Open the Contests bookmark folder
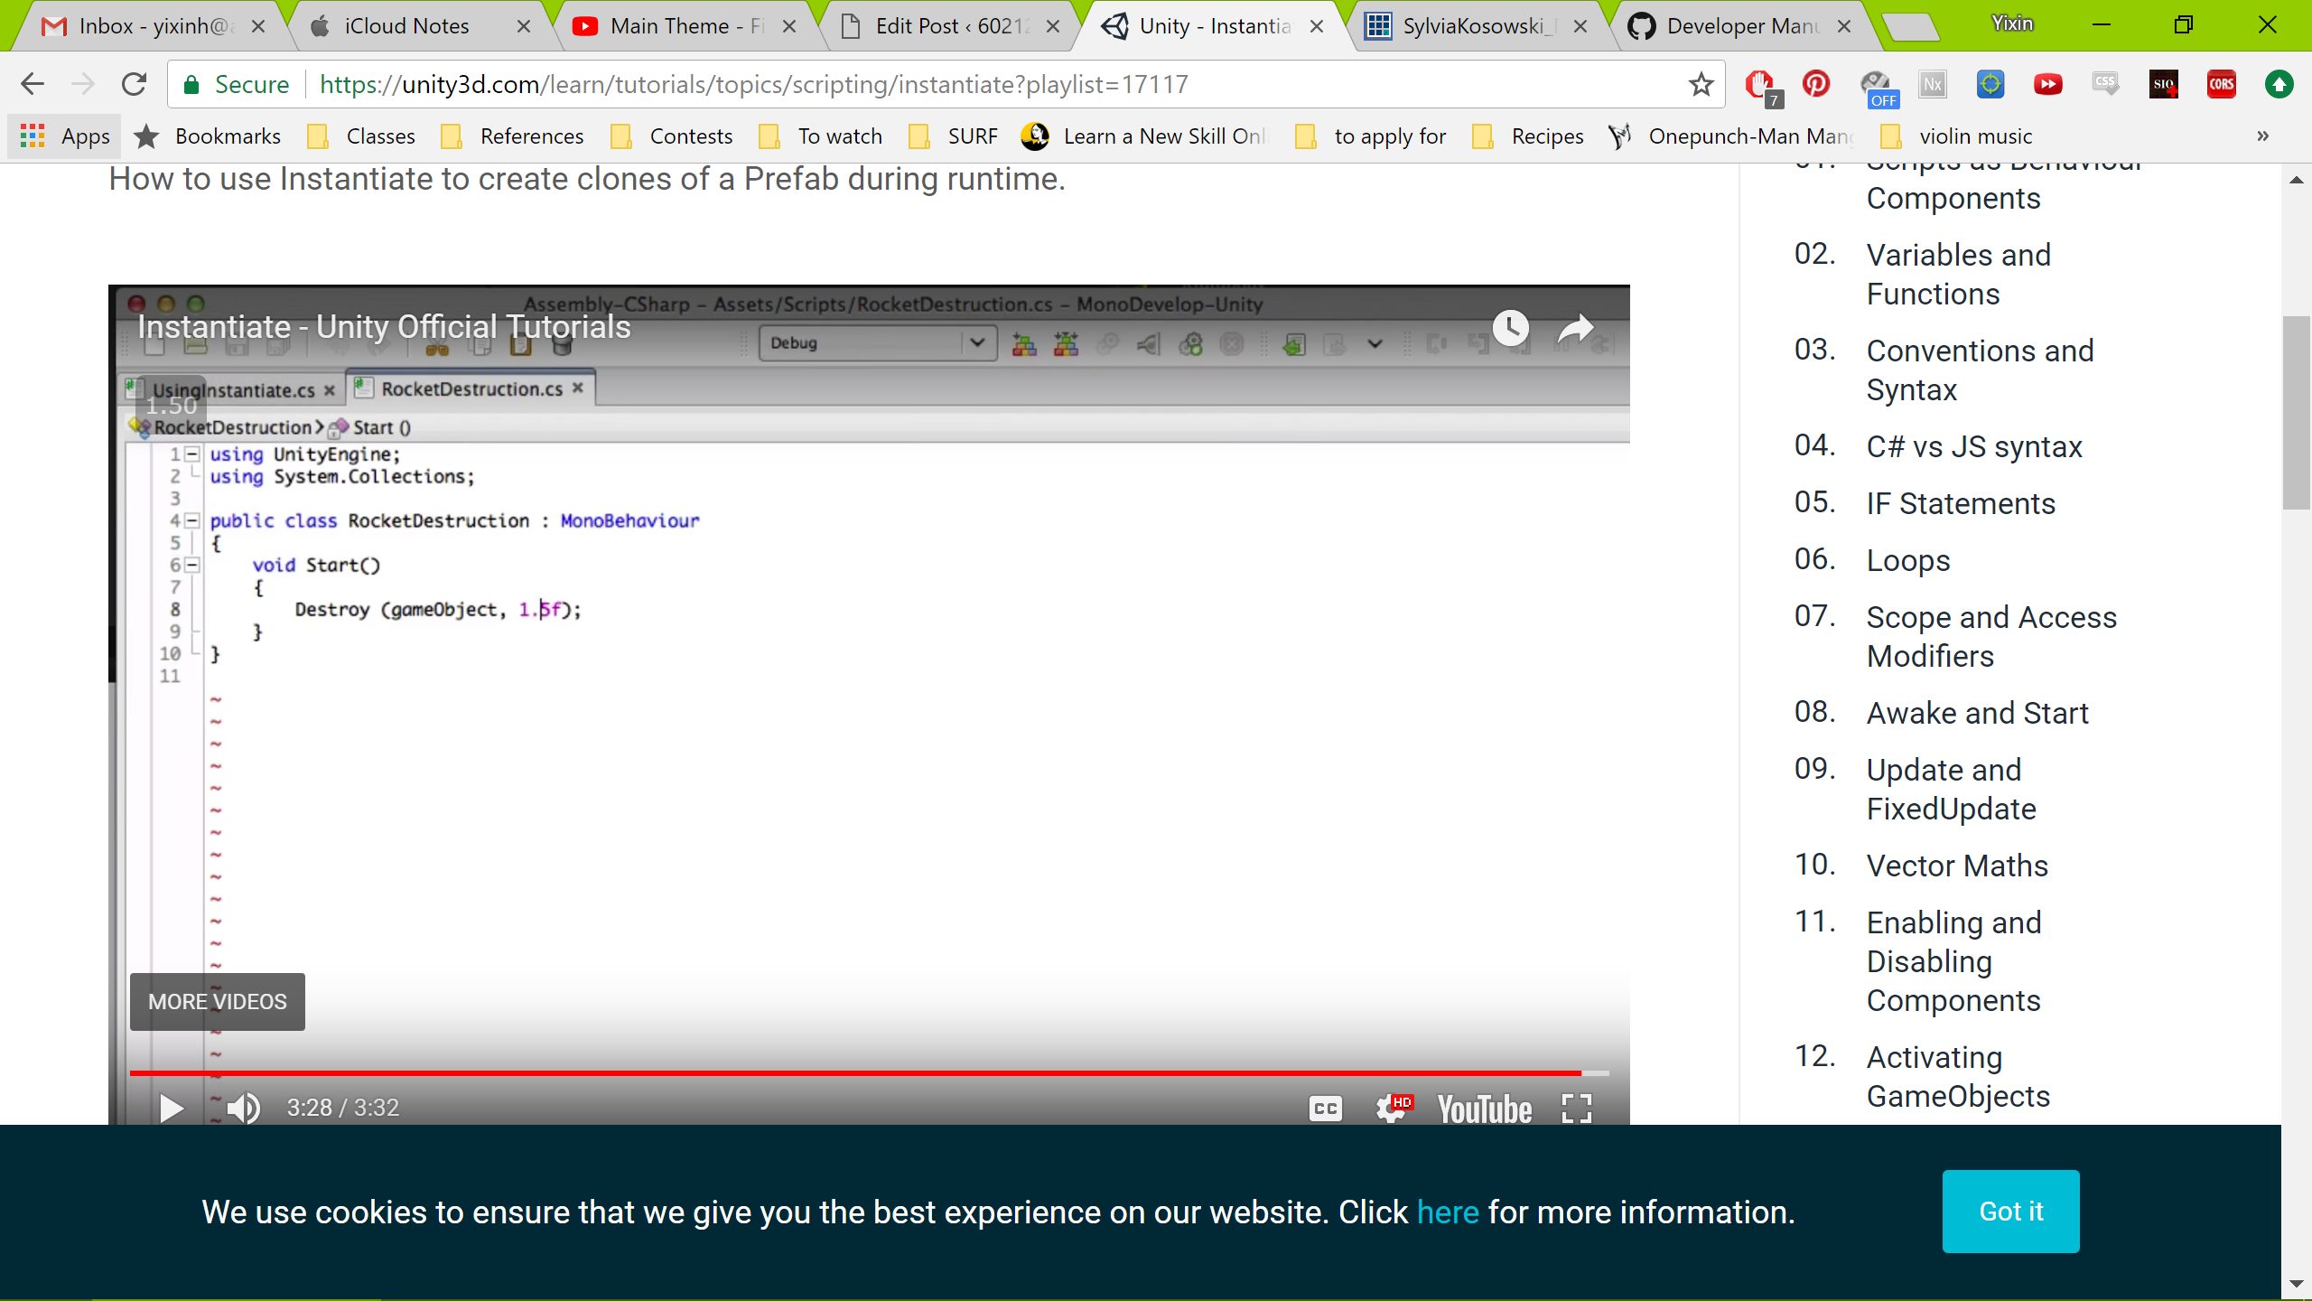2312x1301 pixels. pos(672,136)
